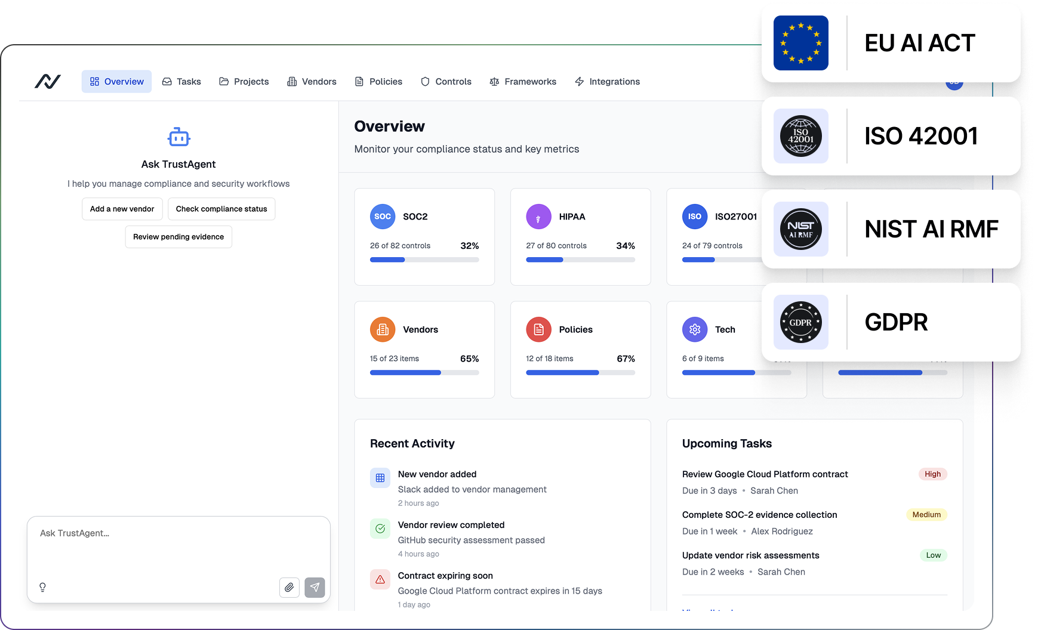Click the Recent Activity heading
Screen dimensions: 1041x630
click(412, 443)
